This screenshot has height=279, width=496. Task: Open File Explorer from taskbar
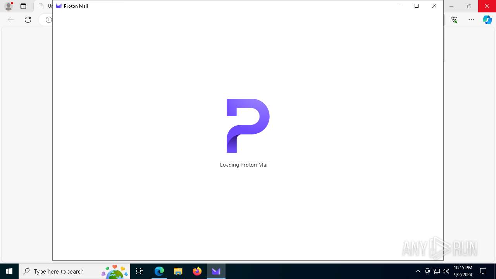(178, 271)
